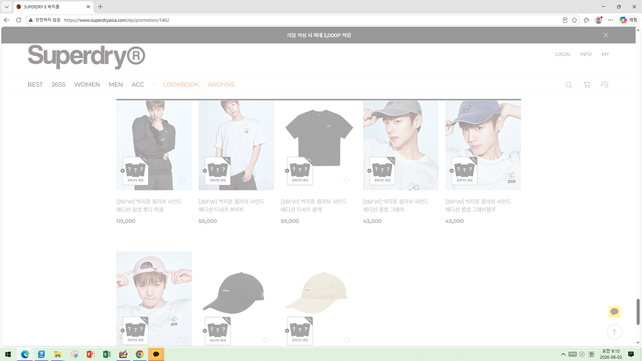The height and width of the screenshot is (361, 642).
Task: Open gray-blue ball cap model photo
Action: pyautogui.click(x=483, y=145)
